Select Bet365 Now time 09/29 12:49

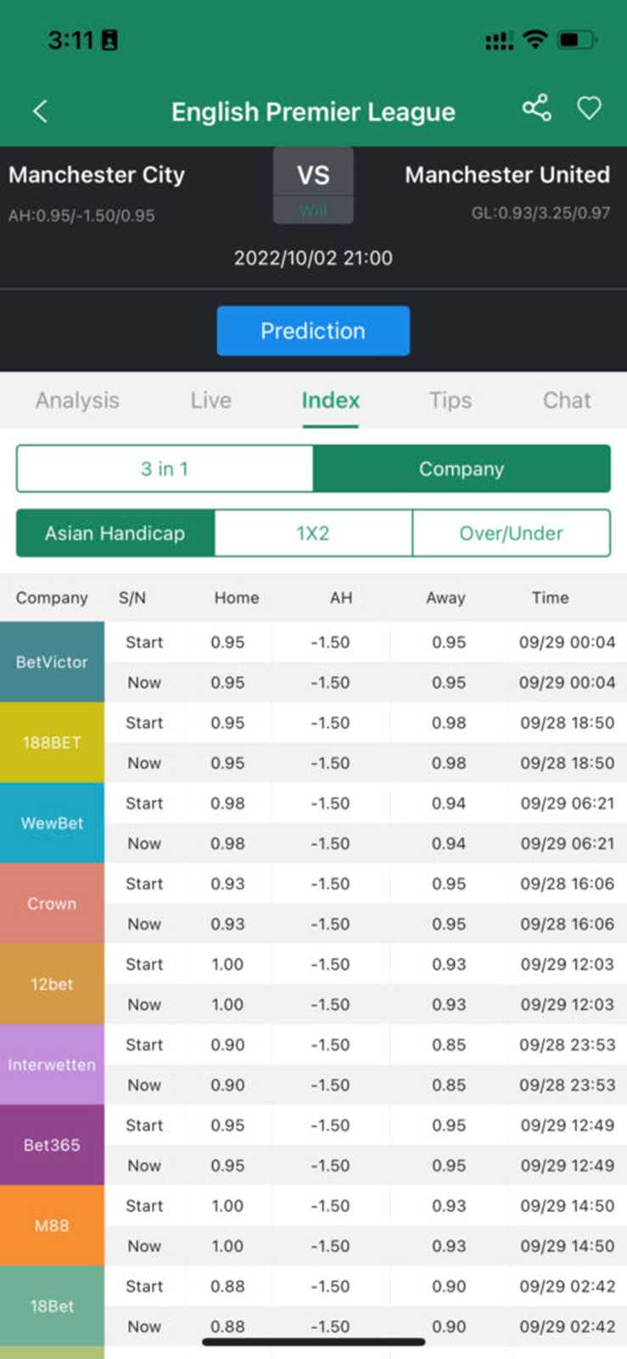click(567, 1165)
